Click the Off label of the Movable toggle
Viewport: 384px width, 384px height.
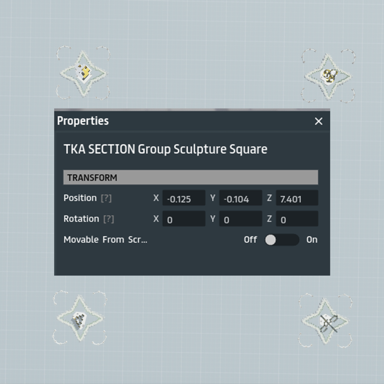click(250, 240)
